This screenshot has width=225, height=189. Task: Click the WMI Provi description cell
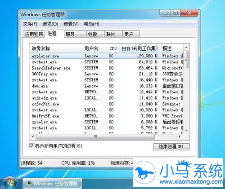172,116
